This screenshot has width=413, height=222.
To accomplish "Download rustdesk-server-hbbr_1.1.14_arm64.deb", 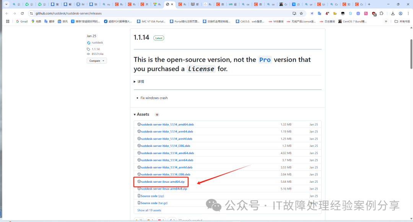I will coord(167,131).
